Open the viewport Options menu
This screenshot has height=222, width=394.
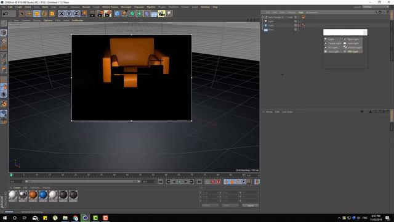tap(48, 20)
